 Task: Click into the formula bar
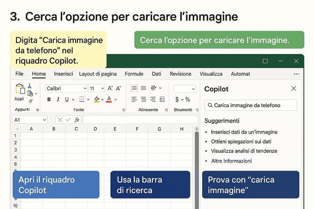click(141, 120)
